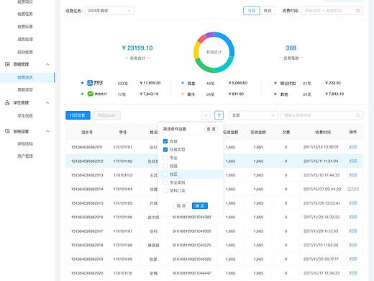
Task: Click the 收费时段 date range field
Action: click(x=332, y=11)
